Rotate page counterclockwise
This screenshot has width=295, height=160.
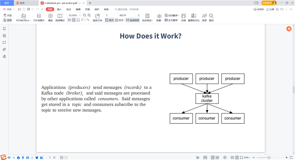(83, 20)
